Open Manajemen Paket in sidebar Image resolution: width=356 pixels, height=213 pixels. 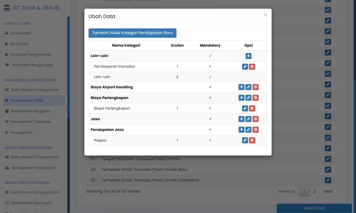[27, 101]
